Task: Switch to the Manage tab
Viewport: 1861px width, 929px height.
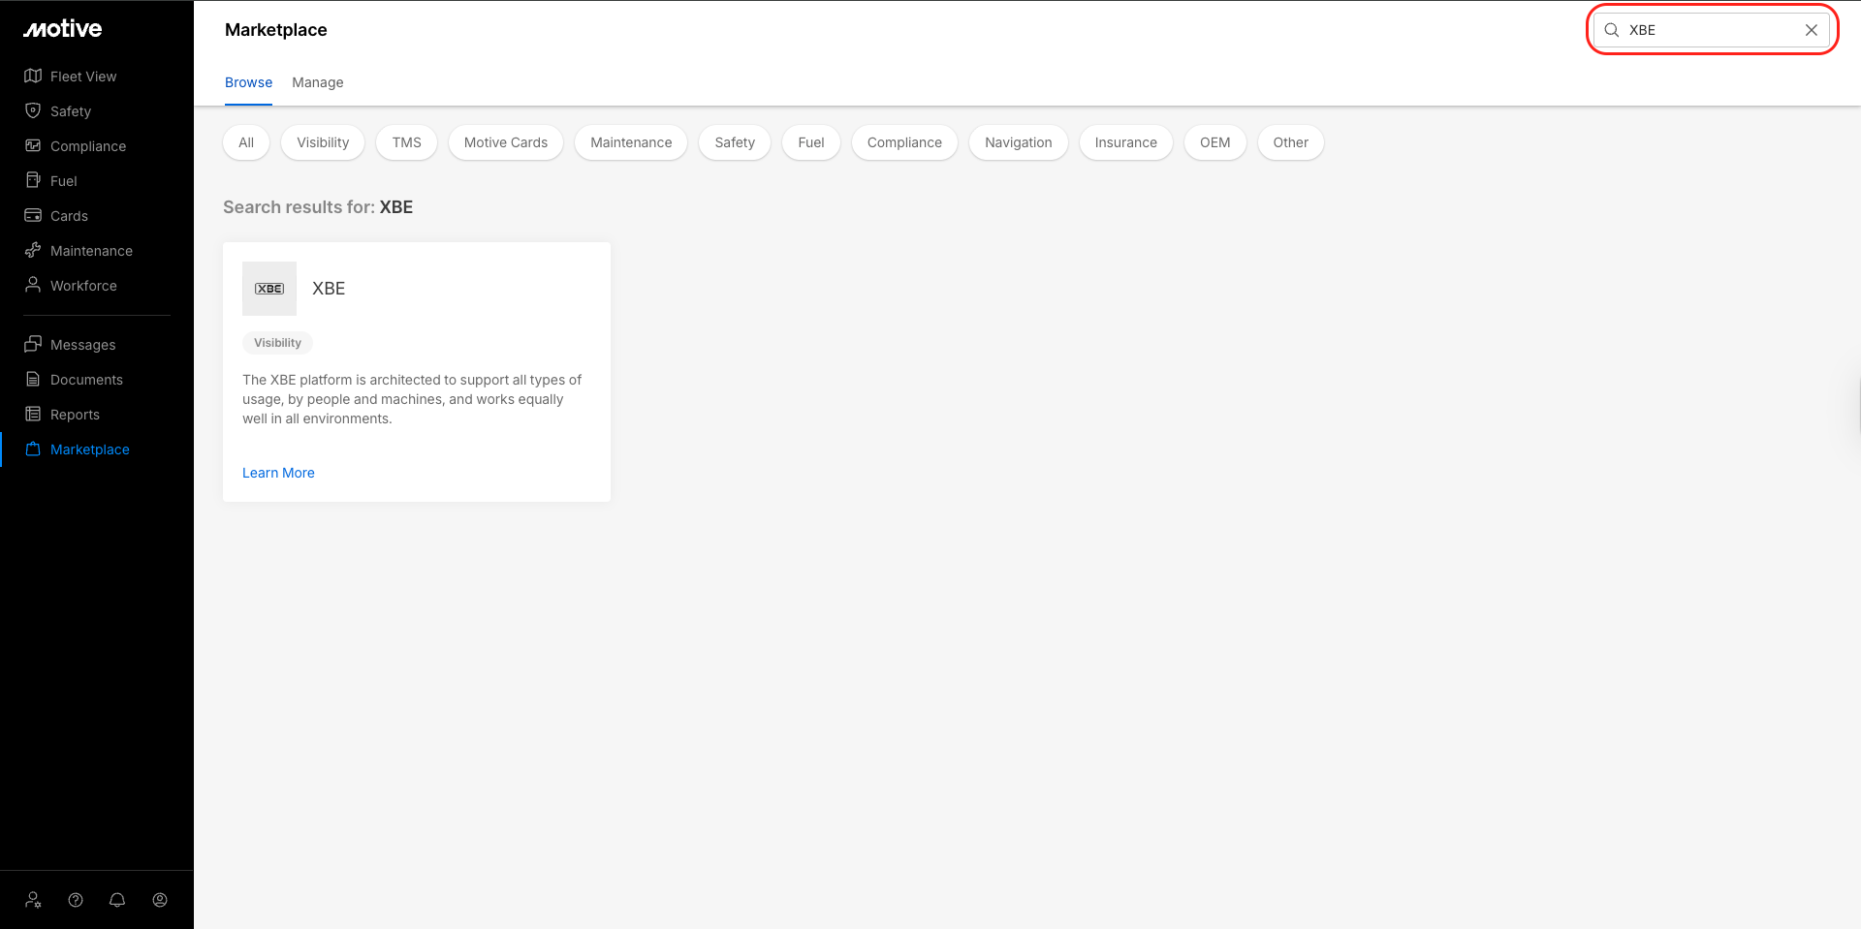Action: (x=318, y=82)
